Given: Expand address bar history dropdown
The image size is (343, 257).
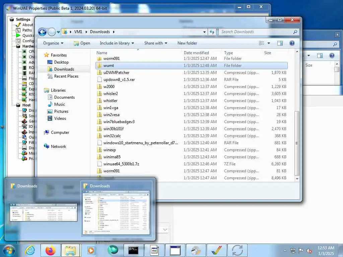Looking at the screenshot, I should [x=204, y=32].
